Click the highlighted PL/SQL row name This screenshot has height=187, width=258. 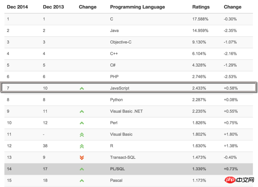[117, 169]
